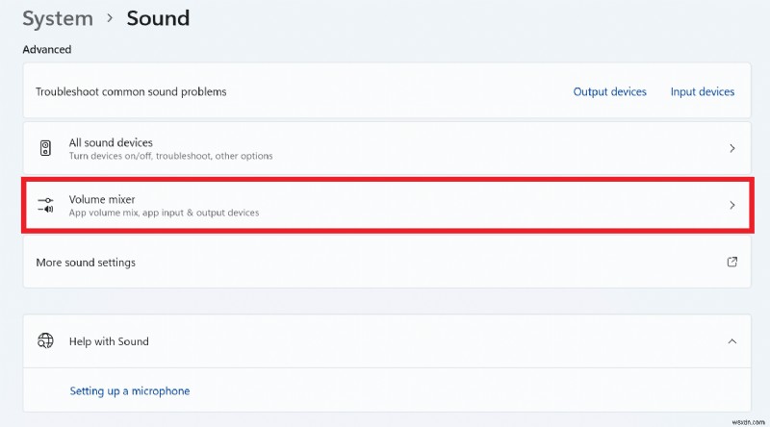The image size is (770, 427).
Task: Go back to System in the breadcrumb
Action: (x=58, y=18)
